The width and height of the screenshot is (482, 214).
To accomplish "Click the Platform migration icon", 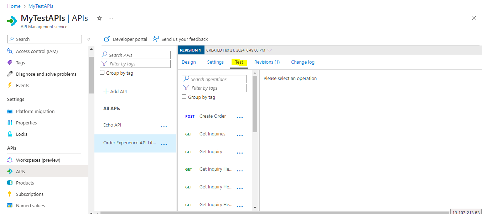I will click(x=10, y=111).
